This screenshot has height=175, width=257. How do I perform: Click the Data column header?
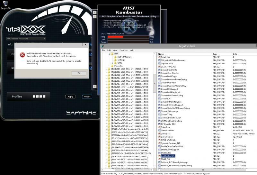[x=244, y=54]
